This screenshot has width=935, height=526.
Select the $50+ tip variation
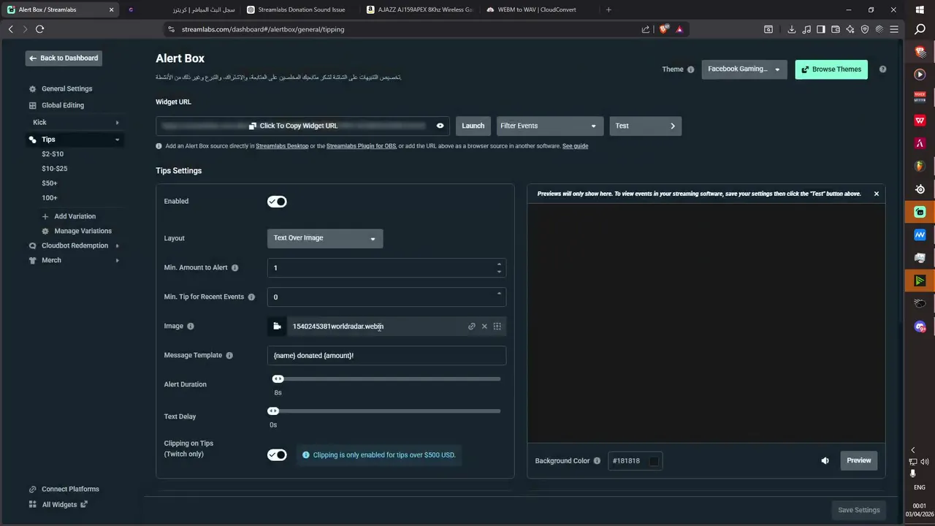pyautogui.click(x=49, y=183)
